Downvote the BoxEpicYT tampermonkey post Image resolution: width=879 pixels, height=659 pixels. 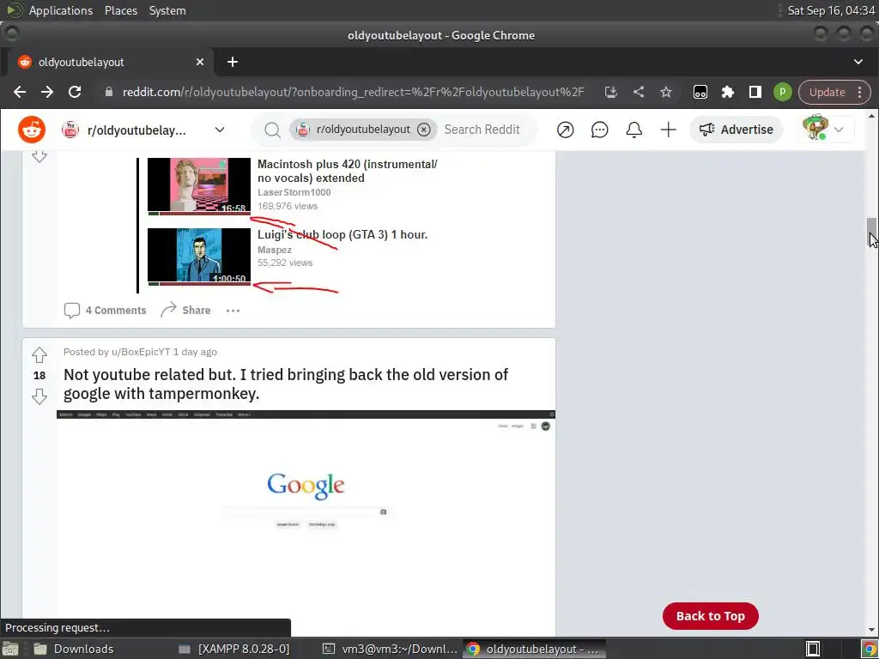click(39, 396)
